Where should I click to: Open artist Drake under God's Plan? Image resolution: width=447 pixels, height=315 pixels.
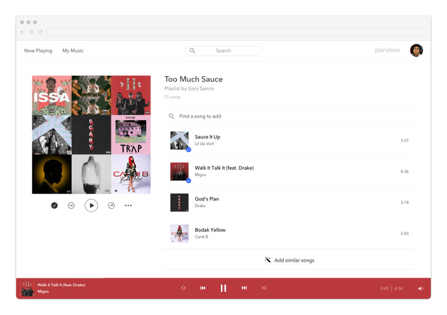[200, 206]
